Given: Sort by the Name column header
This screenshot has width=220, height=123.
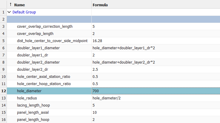Looking at the screenshot, I should click(20, 5).
